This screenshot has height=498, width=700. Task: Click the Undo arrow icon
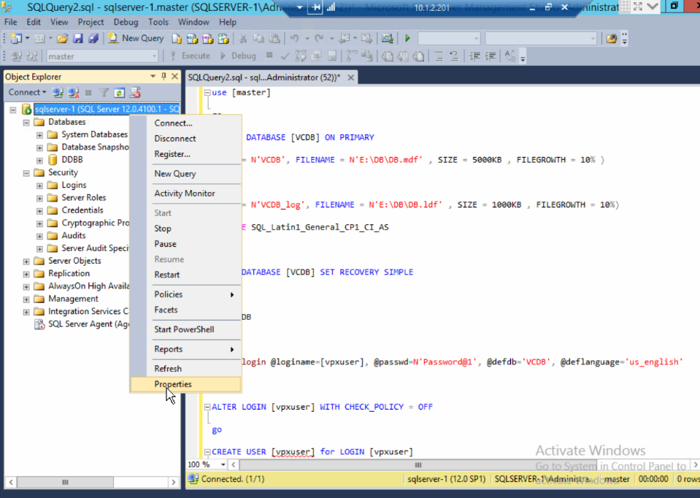click(x=294, y=39)
